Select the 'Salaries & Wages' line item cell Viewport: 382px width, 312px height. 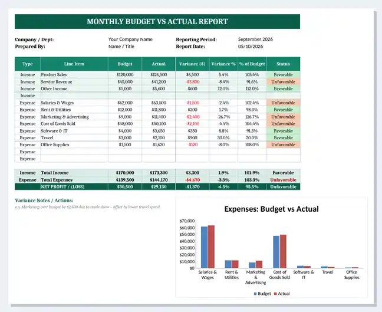coord(74,103)
